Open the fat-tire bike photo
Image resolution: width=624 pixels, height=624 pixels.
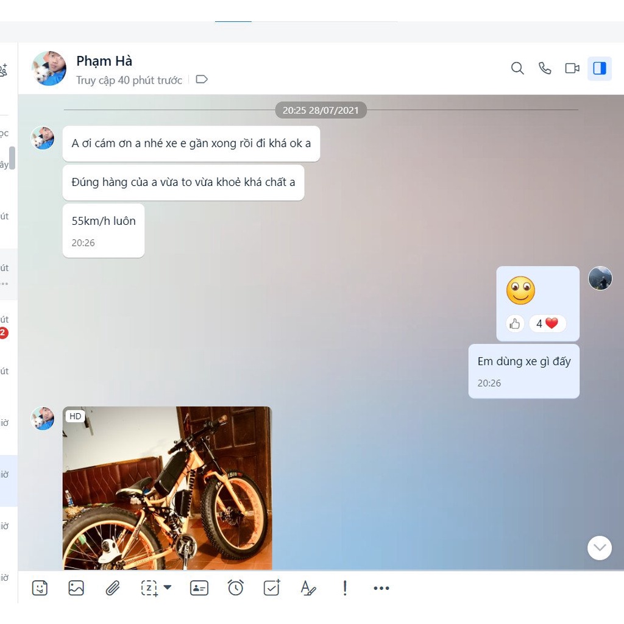point(168,487)
